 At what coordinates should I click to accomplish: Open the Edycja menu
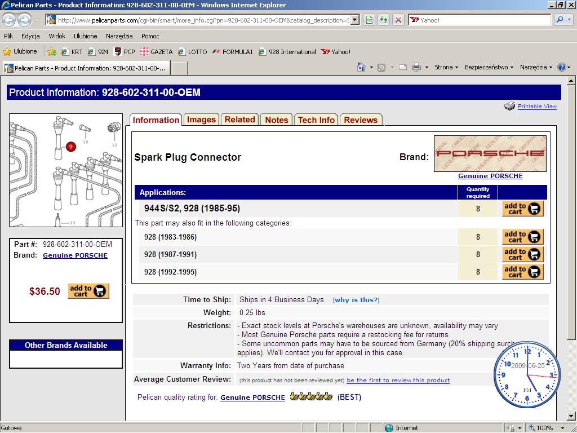[x=30, y=36]
